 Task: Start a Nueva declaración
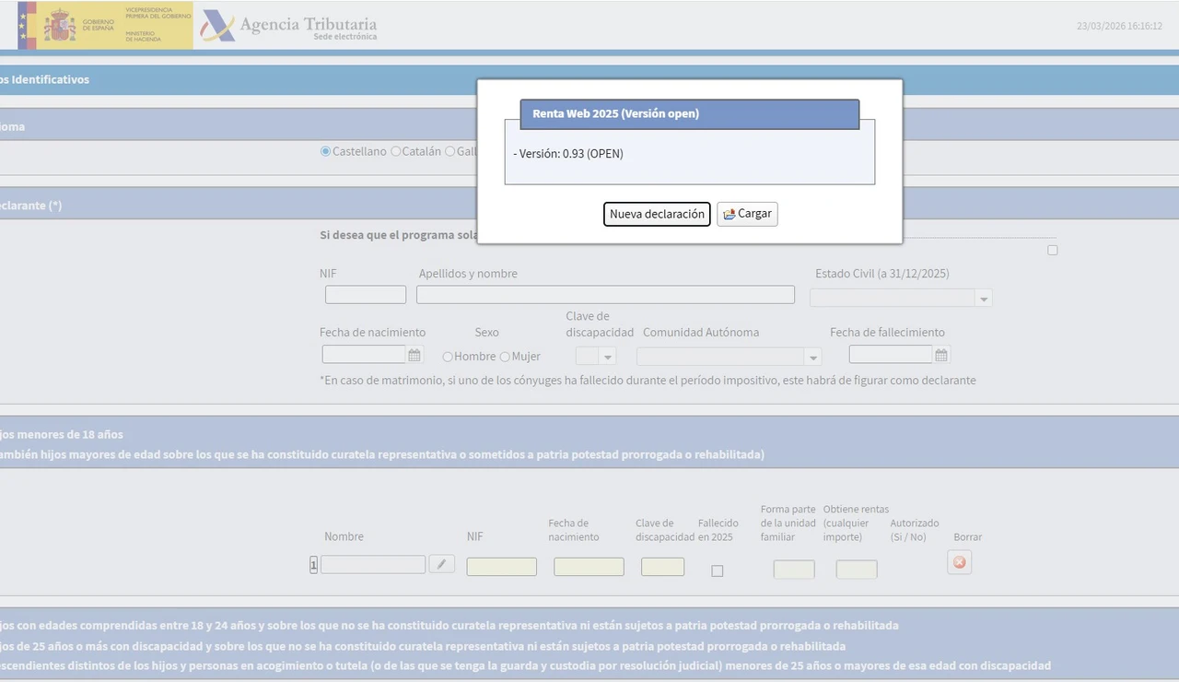657,214
